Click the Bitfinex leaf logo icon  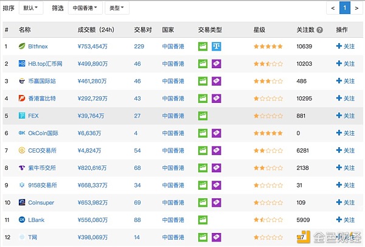pos(22,46)
